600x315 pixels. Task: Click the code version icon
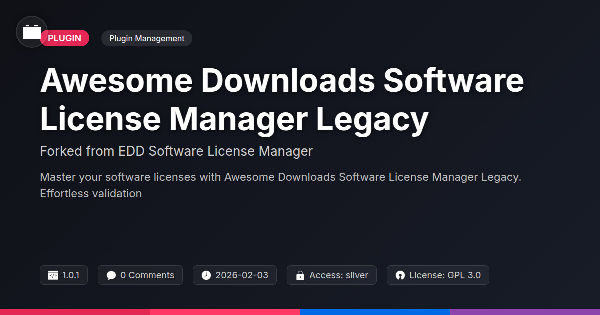point(53,275)
